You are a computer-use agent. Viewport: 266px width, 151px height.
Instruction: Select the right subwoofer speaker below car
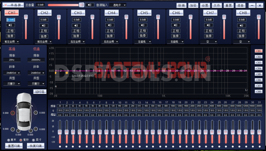point(31,131)
